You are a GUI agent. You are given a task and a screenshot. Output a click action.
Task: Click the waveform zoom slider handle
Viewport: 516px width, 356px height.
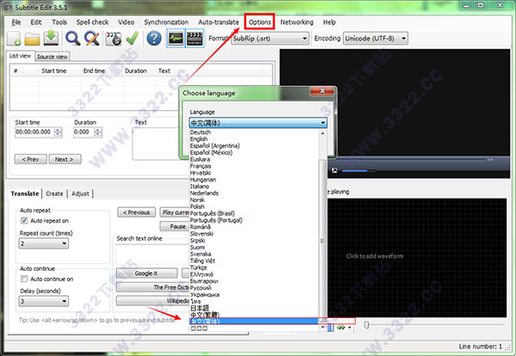pyautogui.click(x=366, y=325)
